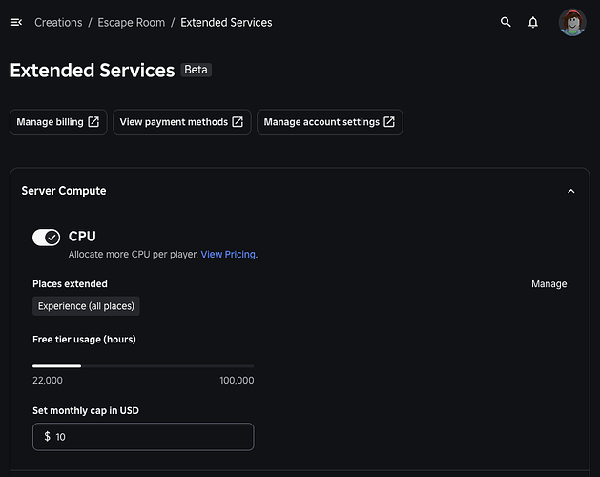The height and width of the screenshot is (477, 600).
Task: Click the 100,000 usage limit value
Action: pyautogui.click(x=237, y=380)
